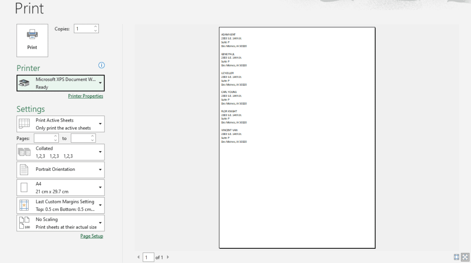
Task: Click the Pages start input field
Action: 44,138
